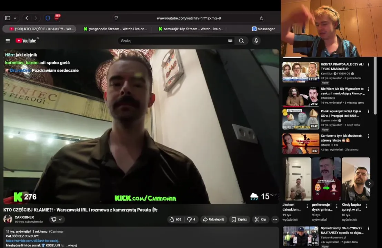
Task: Open Polski episkopat wciąż żyje video thumbnail
Action: point(301,119)
